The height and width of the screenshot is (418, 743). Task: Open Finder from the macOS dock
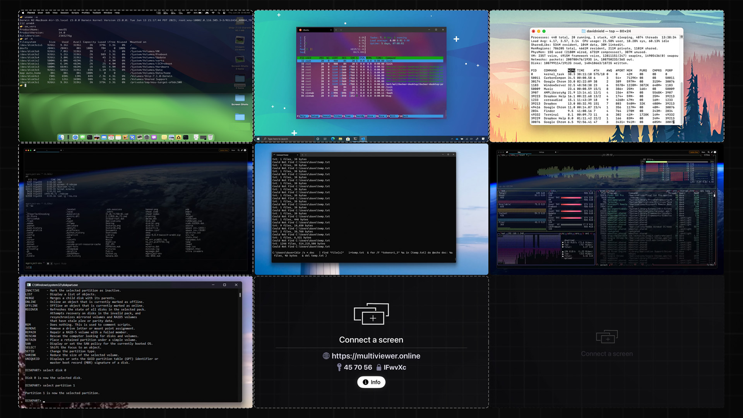coord(61,137)
